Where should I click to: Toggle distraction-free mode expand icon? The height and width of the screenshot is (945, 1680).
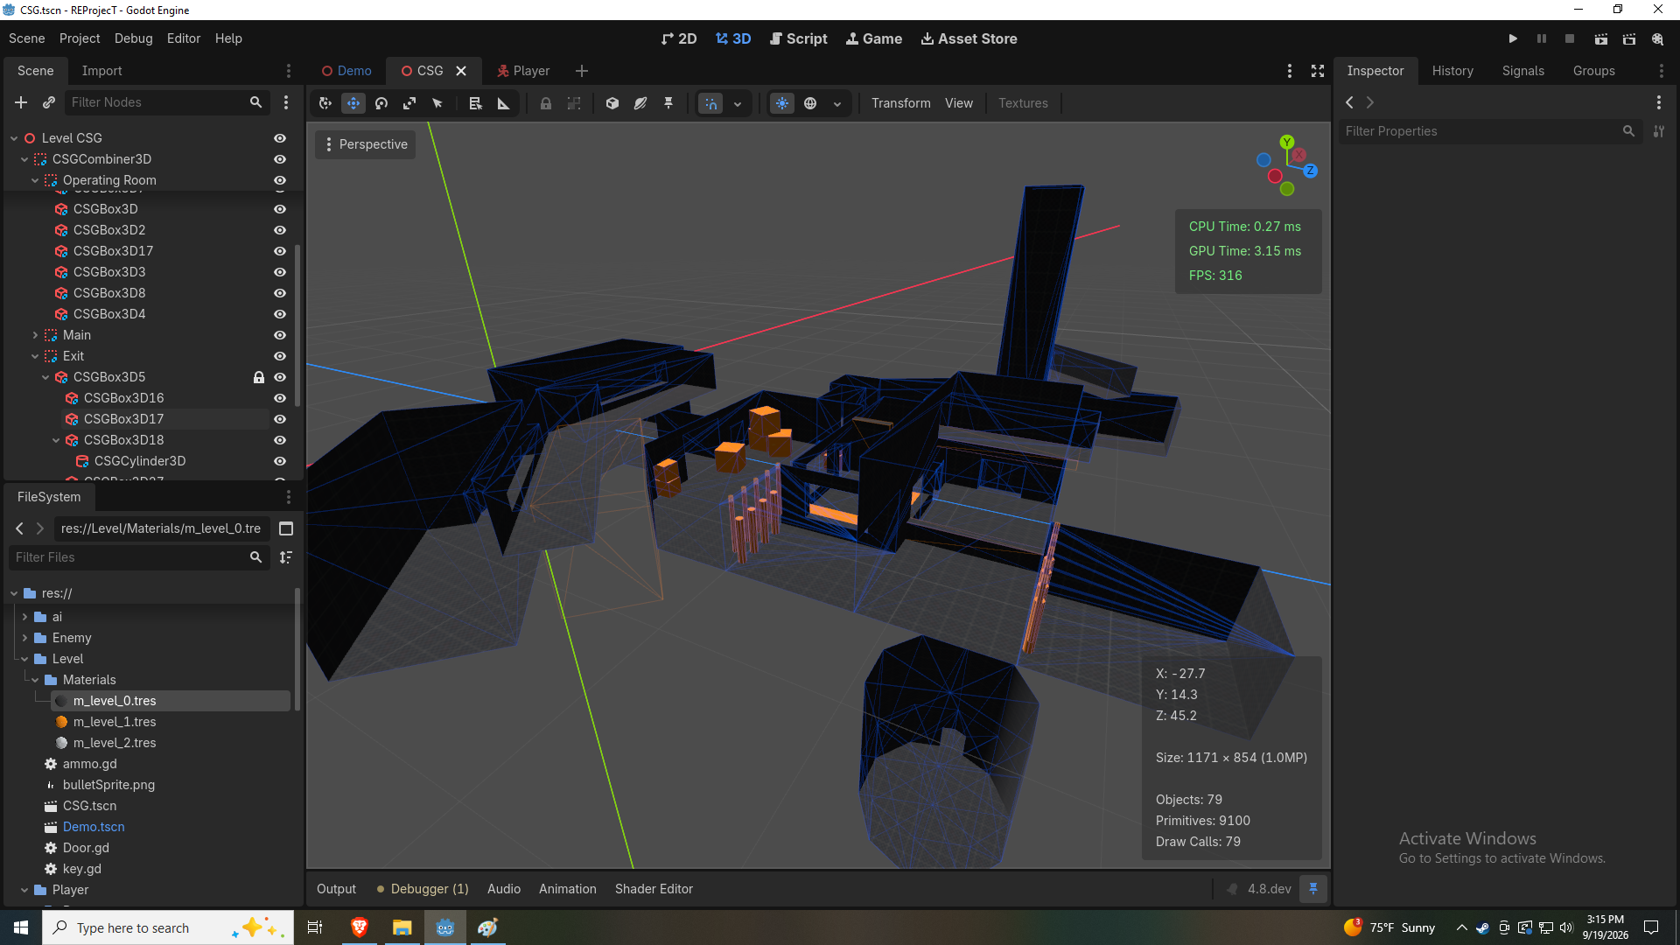click(1318, 71)
